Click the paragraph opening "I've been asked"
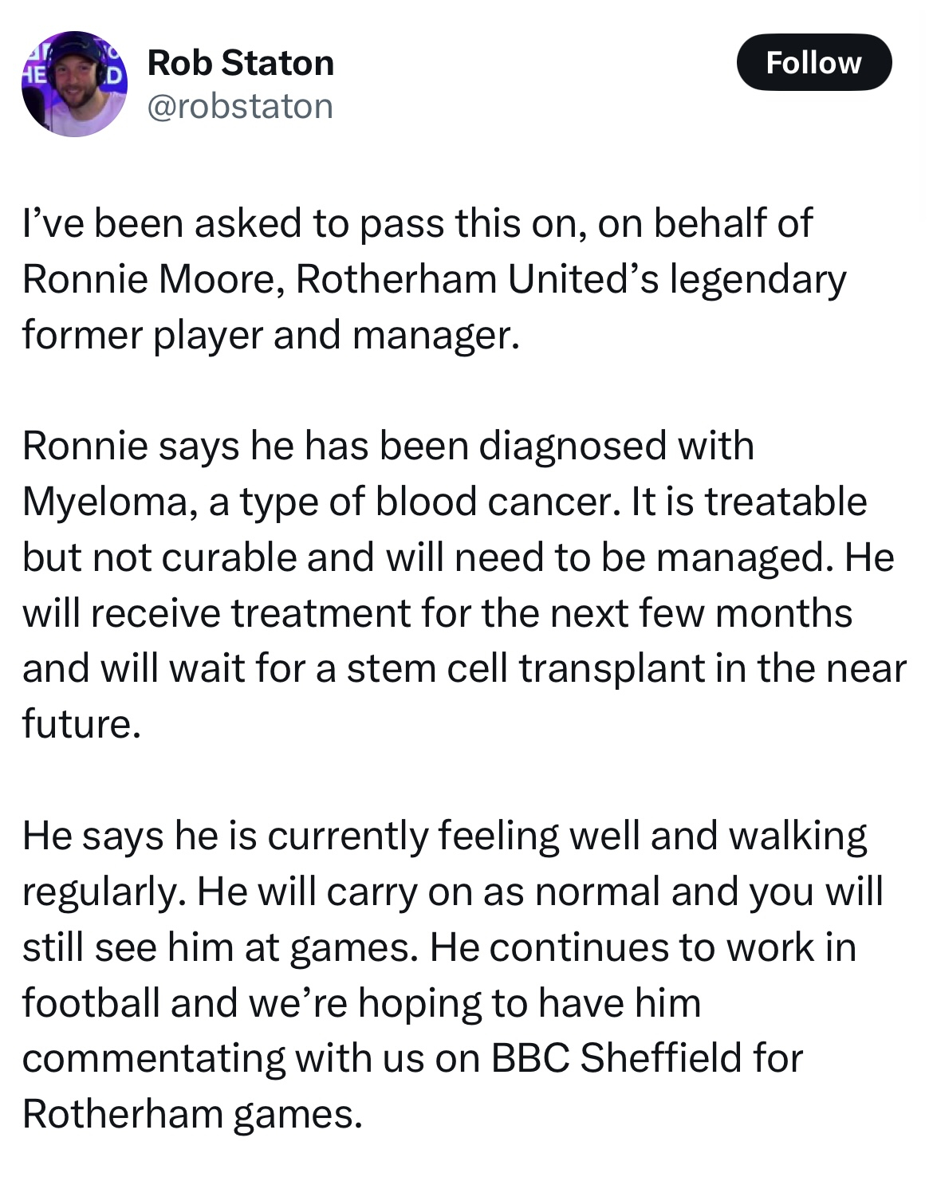The image size is (933, 1181). [x=434, y=279]
